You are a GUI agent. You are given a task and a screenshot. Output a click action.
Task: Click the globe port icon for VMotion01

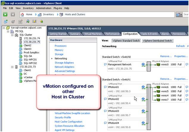click(x=143, y=87)
